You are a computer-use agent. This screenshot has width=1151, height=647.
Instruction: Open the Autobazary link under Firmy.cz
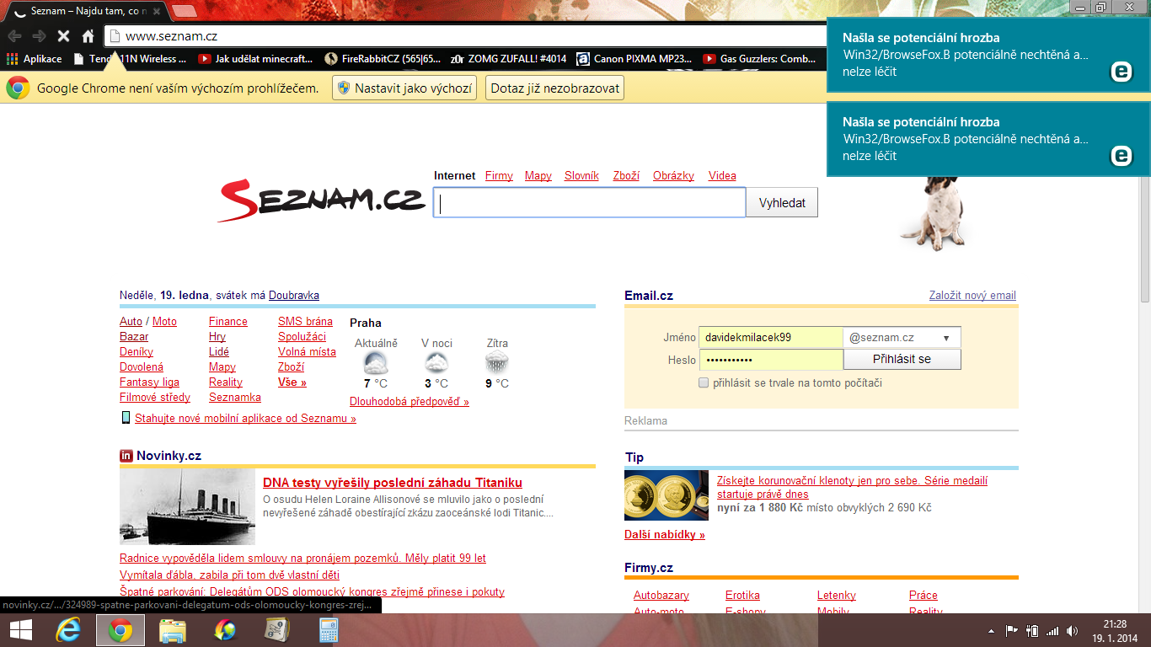pyautogui.click(x=661, y=596)
